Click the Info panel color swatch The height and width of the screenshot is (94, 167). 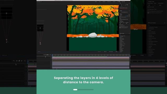pyautogui.click(x=120, y=5)
